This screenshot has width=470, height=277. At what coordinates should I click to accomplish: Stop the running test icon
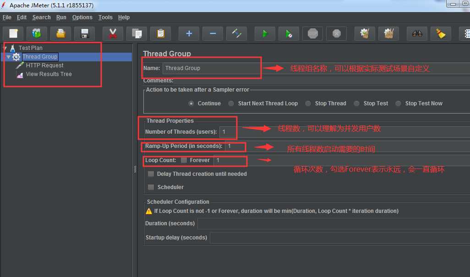(312, 33)
